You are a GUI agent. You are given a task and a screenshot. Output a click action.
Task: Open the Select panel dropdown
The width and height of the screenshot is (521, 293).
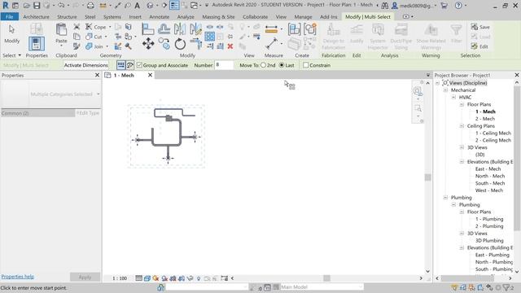coord(11,55)
